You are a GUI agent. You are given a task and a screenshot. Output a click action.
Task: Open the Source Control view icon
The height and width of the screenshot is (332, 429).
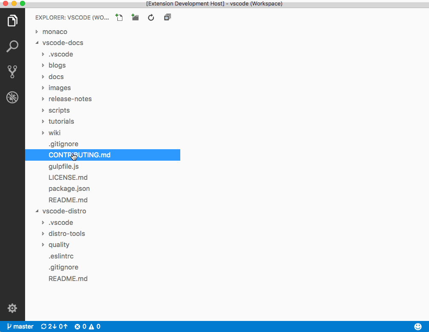(x=12, y=71)
